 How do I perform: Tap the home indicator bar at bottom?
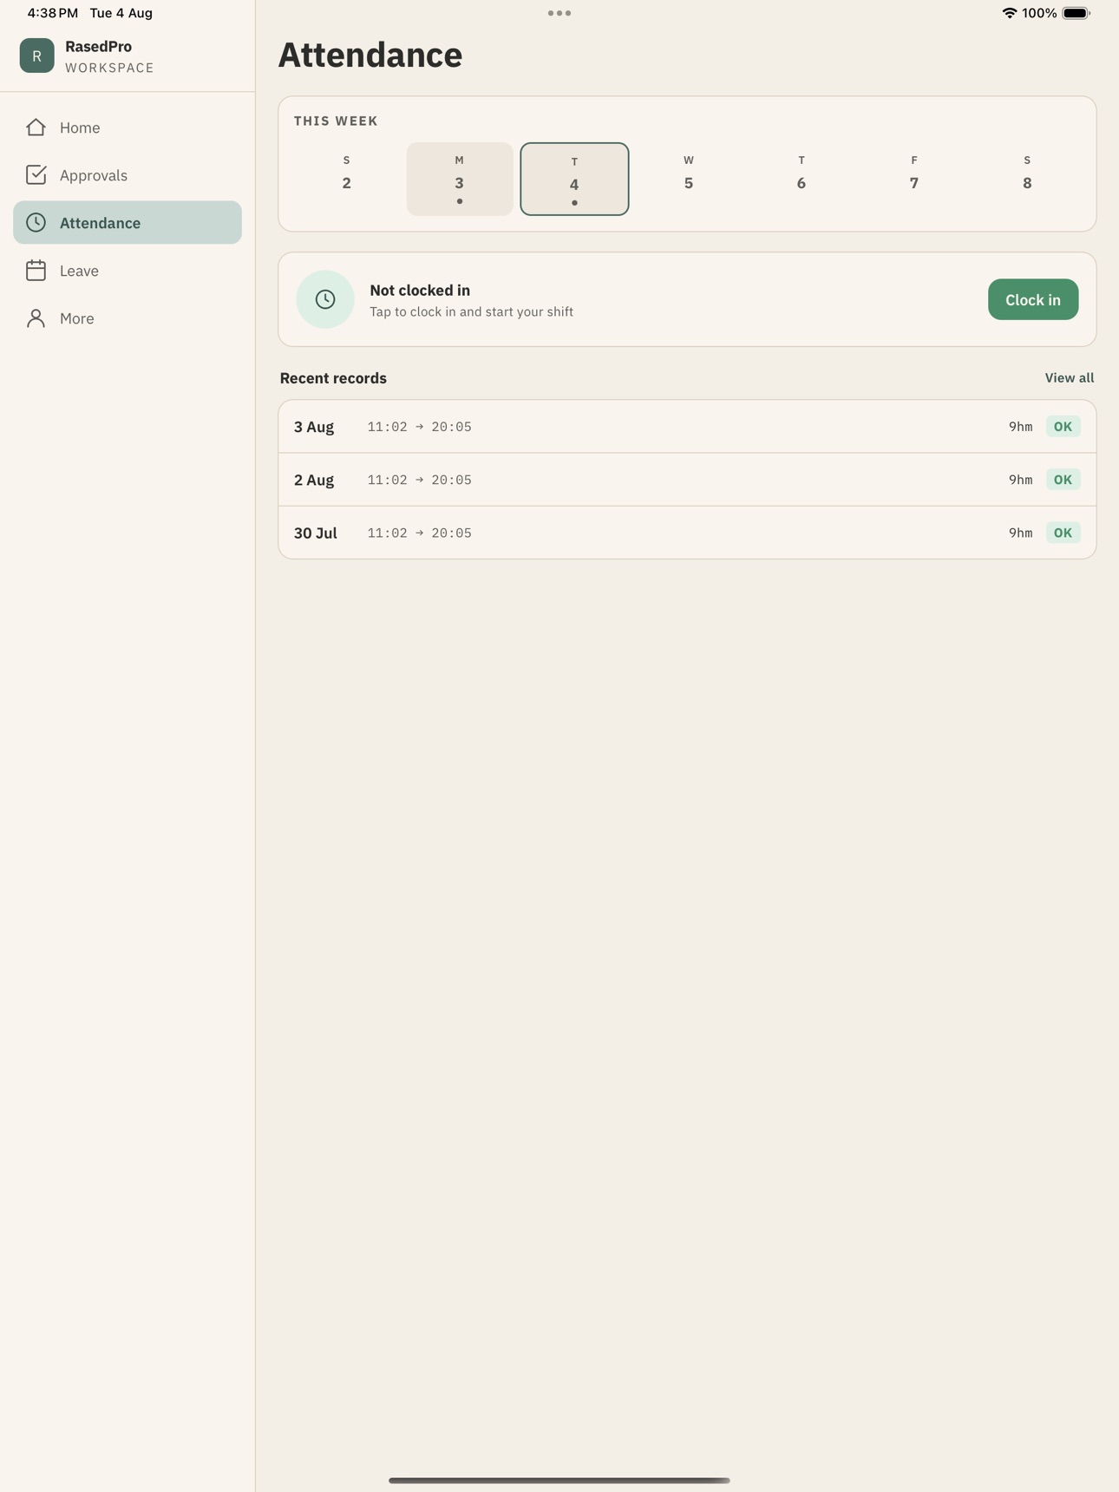[x=559, y=1481]
